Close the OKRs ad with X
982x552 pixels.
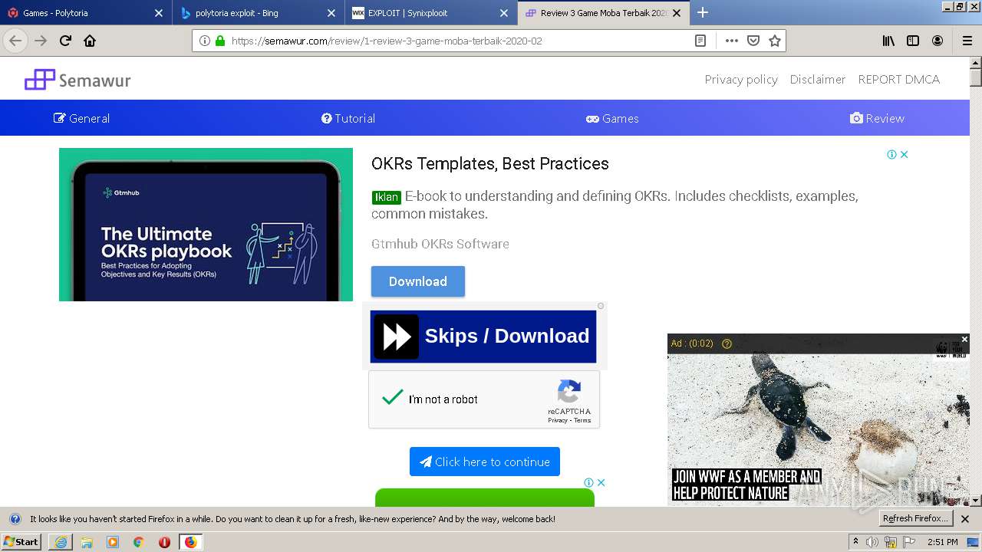pyautogui.click(x=905, y=154)
